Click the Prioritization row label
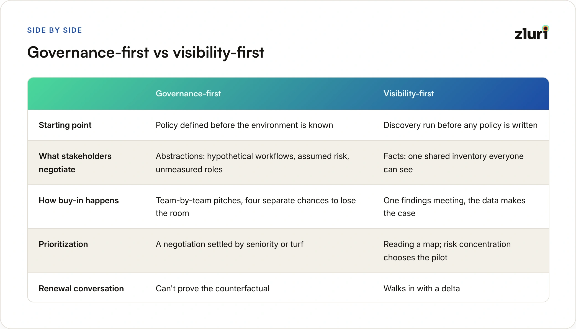 [x=63, y=244]
